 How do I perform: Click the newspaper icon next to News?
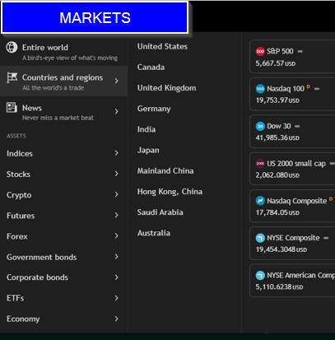tap(12, 107)
